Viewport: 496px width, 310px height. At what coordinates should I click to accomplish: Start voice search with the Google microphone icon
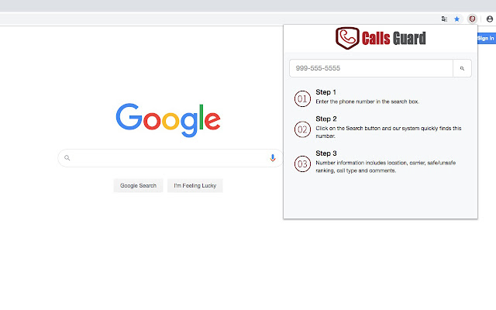[272, 157]
